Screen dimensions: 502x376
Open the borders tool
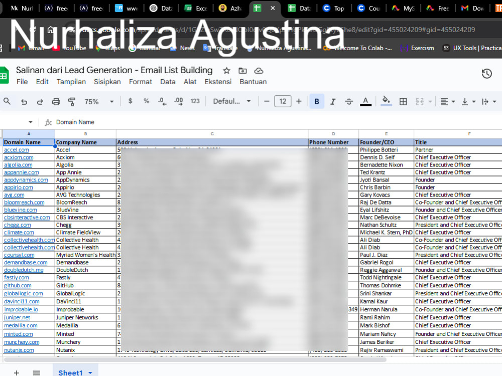click(x=403, y=102)
